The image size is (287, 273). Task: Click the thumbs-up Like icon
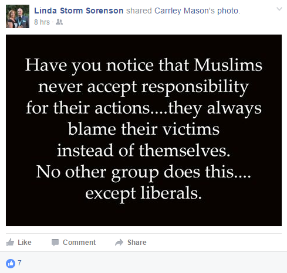[10, 243]
